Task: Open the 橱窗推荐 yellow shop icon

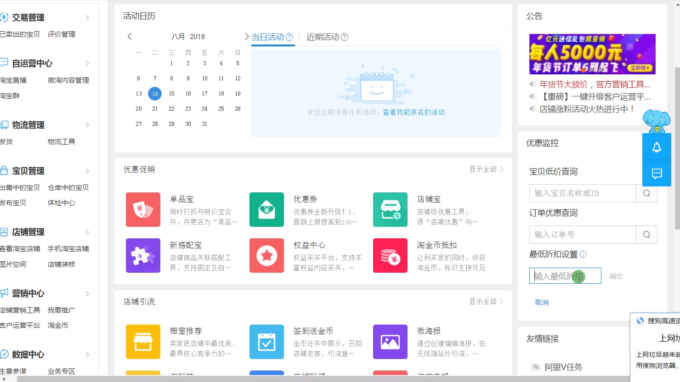Action: (x=143, y=342)
